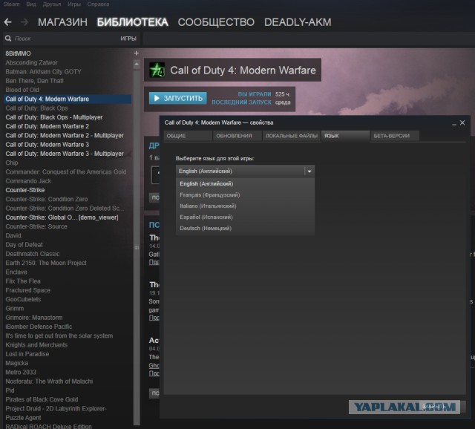Open the DEADLY-AKM profile section

[x=298, y=22]
